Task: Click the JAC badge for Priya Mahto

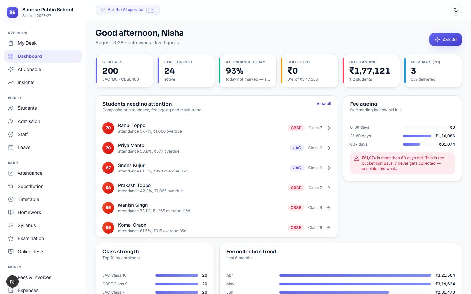Action: (x=297, y=148)
